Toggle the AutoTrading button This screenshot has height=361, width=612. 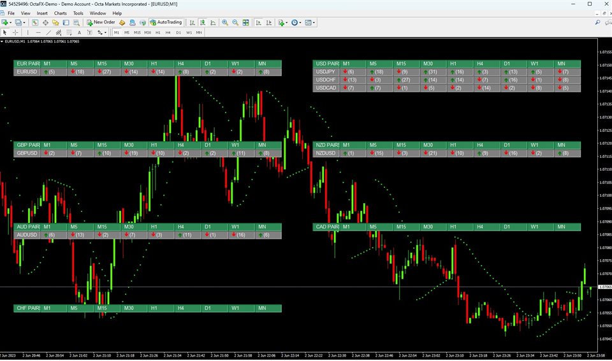166,23
